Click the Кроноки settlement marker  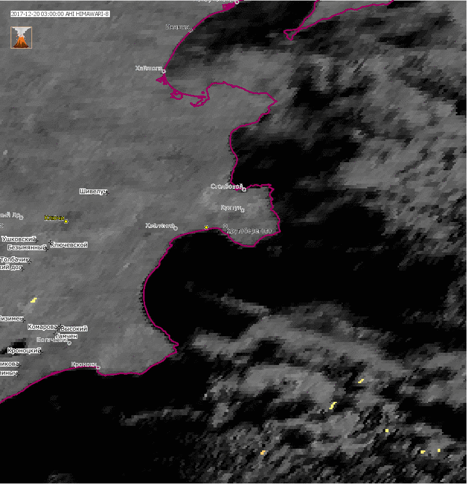tap(98, 367)
